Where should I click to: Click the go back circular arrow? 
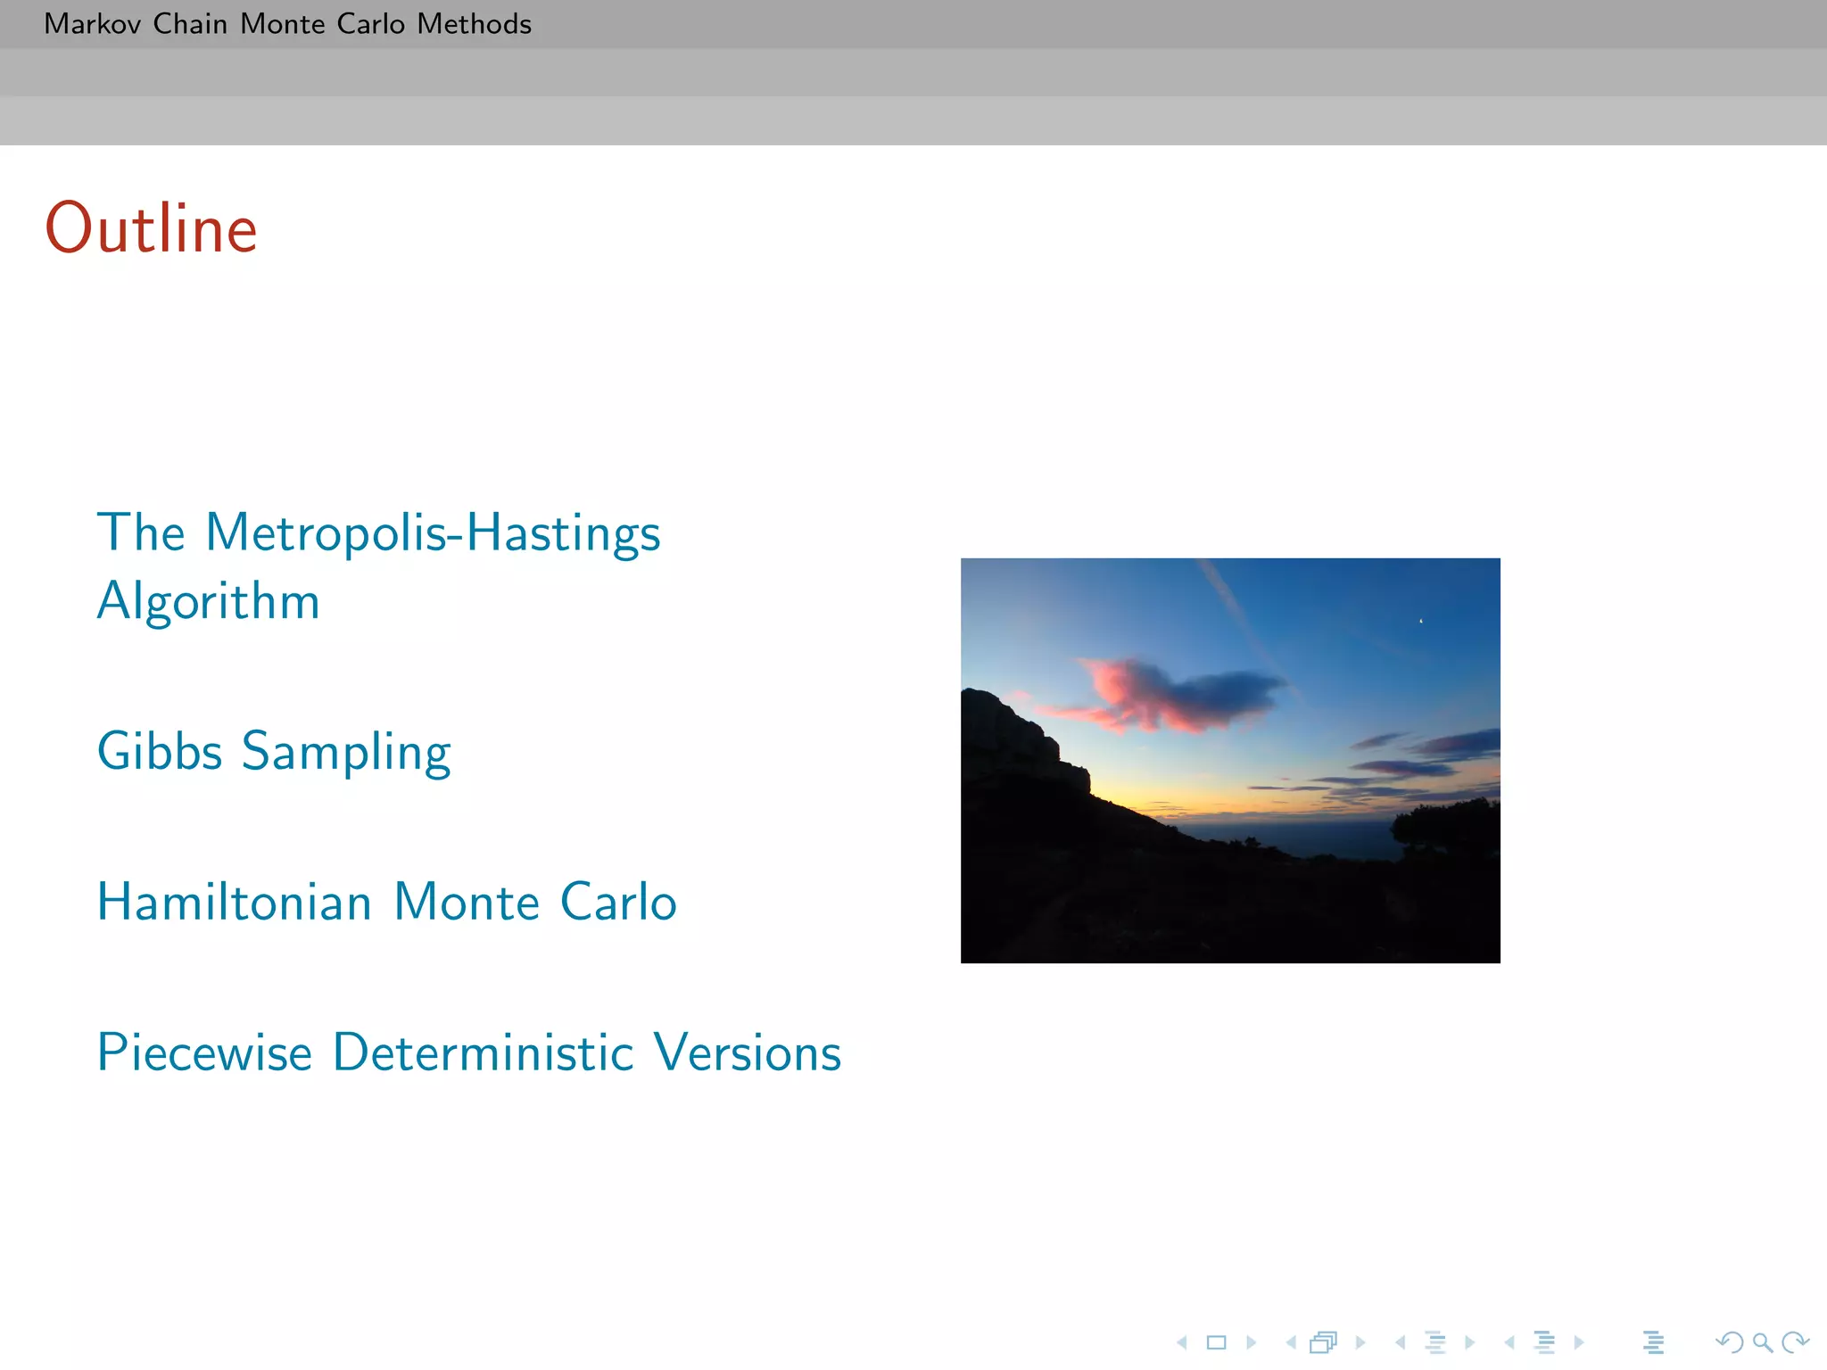(1729, 1342)
